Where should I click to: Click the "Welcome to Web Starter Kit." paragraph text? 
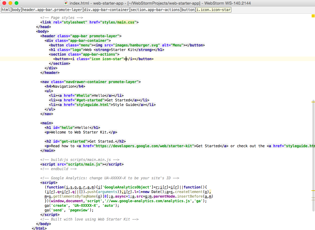[80, 132]
